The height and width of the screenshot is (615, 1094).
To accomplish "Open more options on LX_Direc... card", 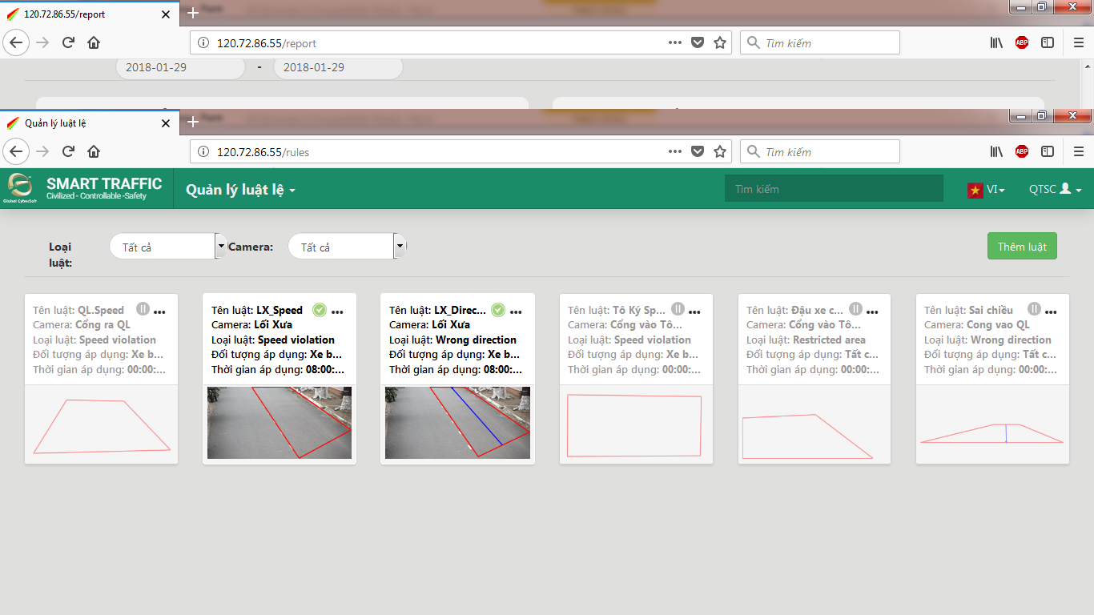I will pyautogui.click(x=516, y=312).
